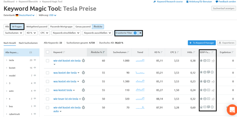
Task: Click crown SERP icon in last row
Action: point(201,107)
